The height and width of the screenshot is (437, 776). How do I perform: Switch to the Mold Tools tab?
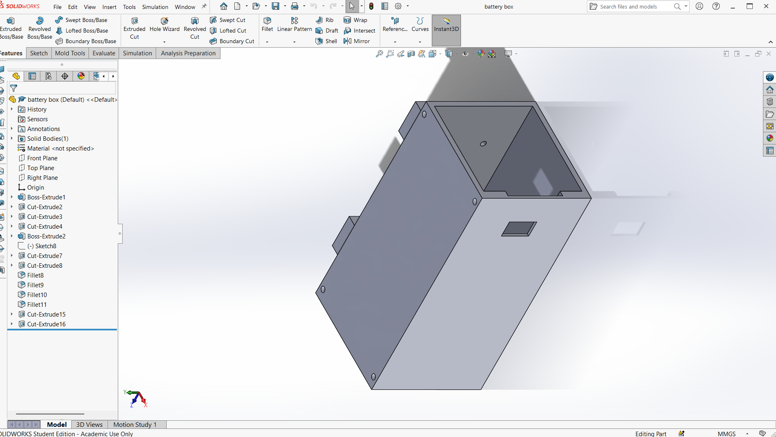(70, 53)
